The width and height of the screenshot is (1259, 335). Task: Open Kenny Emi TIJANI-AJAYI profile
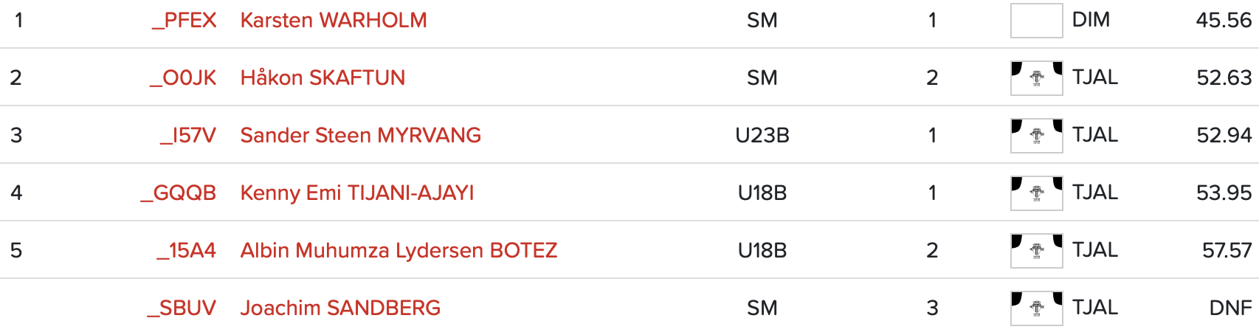coord(357,193)
